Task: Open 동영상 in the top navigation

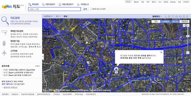Action: click(166, 2)
